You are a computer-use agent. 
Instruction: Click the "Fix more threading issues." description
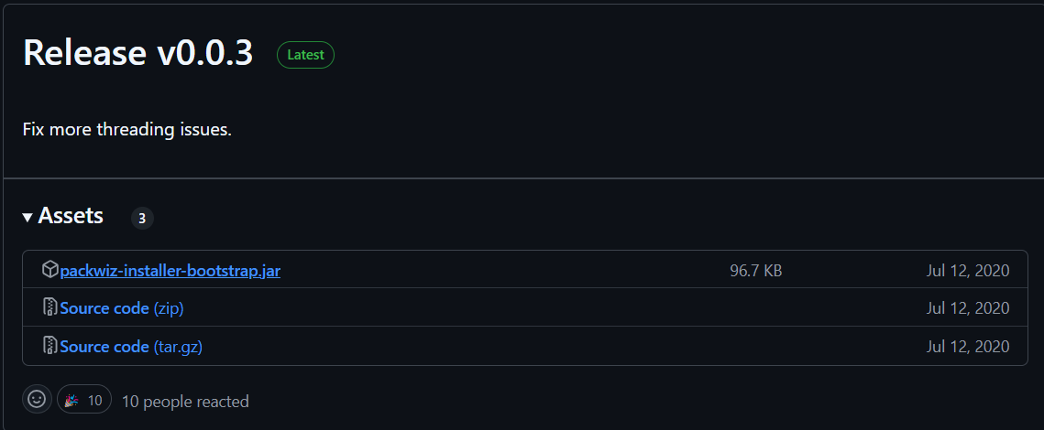click(x=126, y=129)
